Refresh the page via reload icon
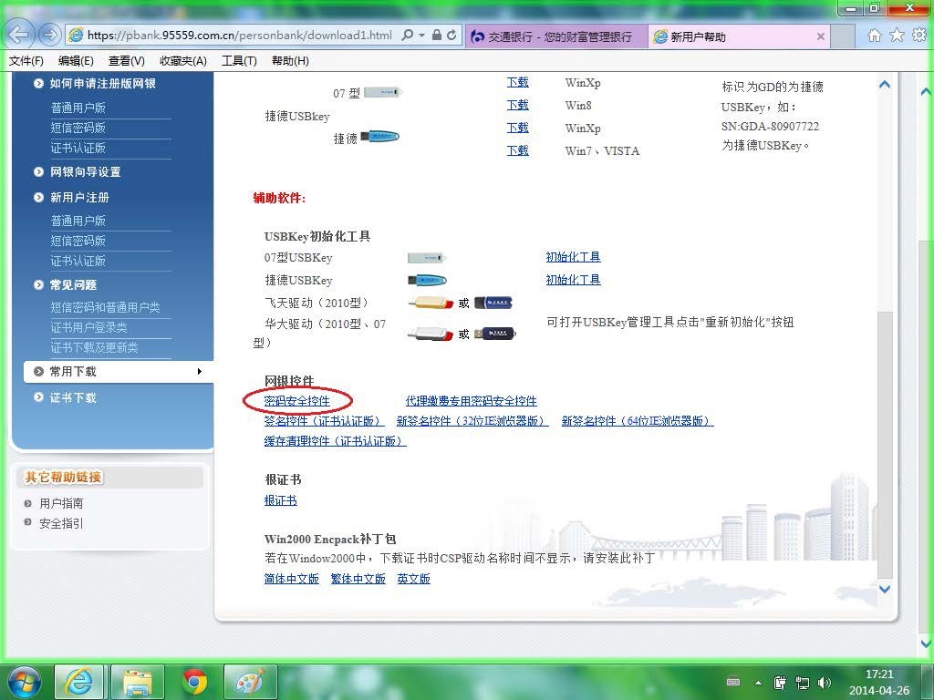 click(x=451, y=36)
